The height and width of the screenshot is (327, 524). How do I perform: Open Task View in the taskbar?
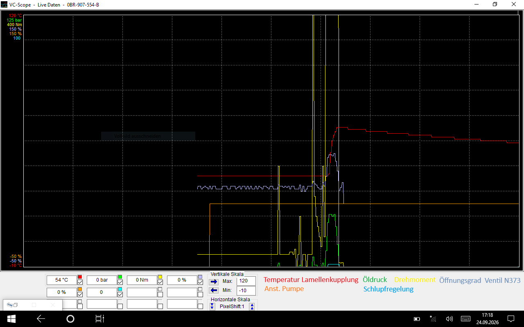pyautogui.click(x=100, y=319)
